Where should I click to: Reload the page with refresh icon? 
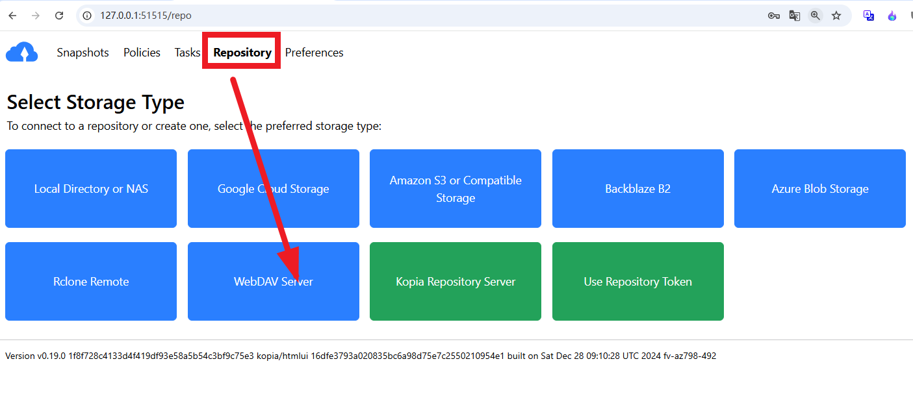(59, 16)
